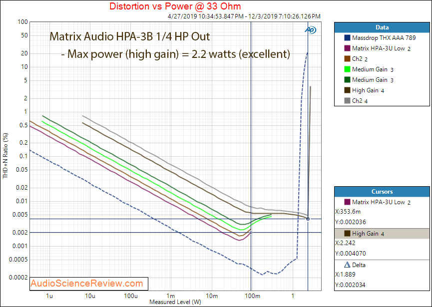
Task: Click the gray Ch2 4 legend swatch
Action: 347,101
